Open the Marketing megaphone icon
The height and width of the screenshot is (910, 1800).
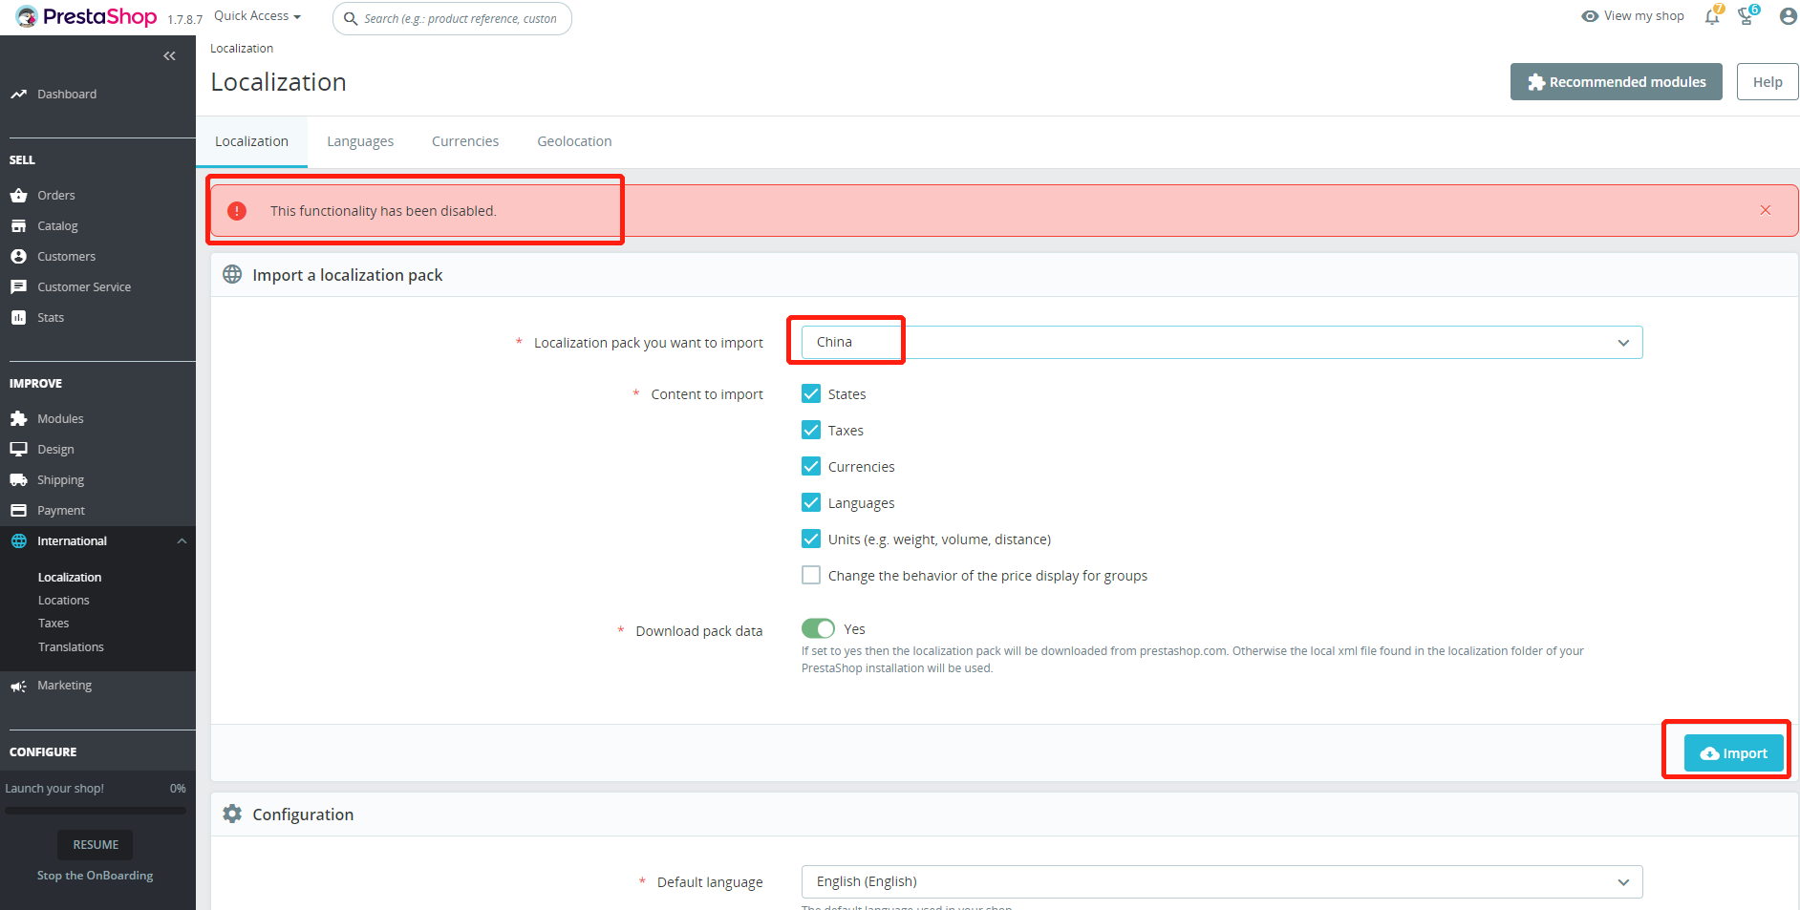pos(18,686)
